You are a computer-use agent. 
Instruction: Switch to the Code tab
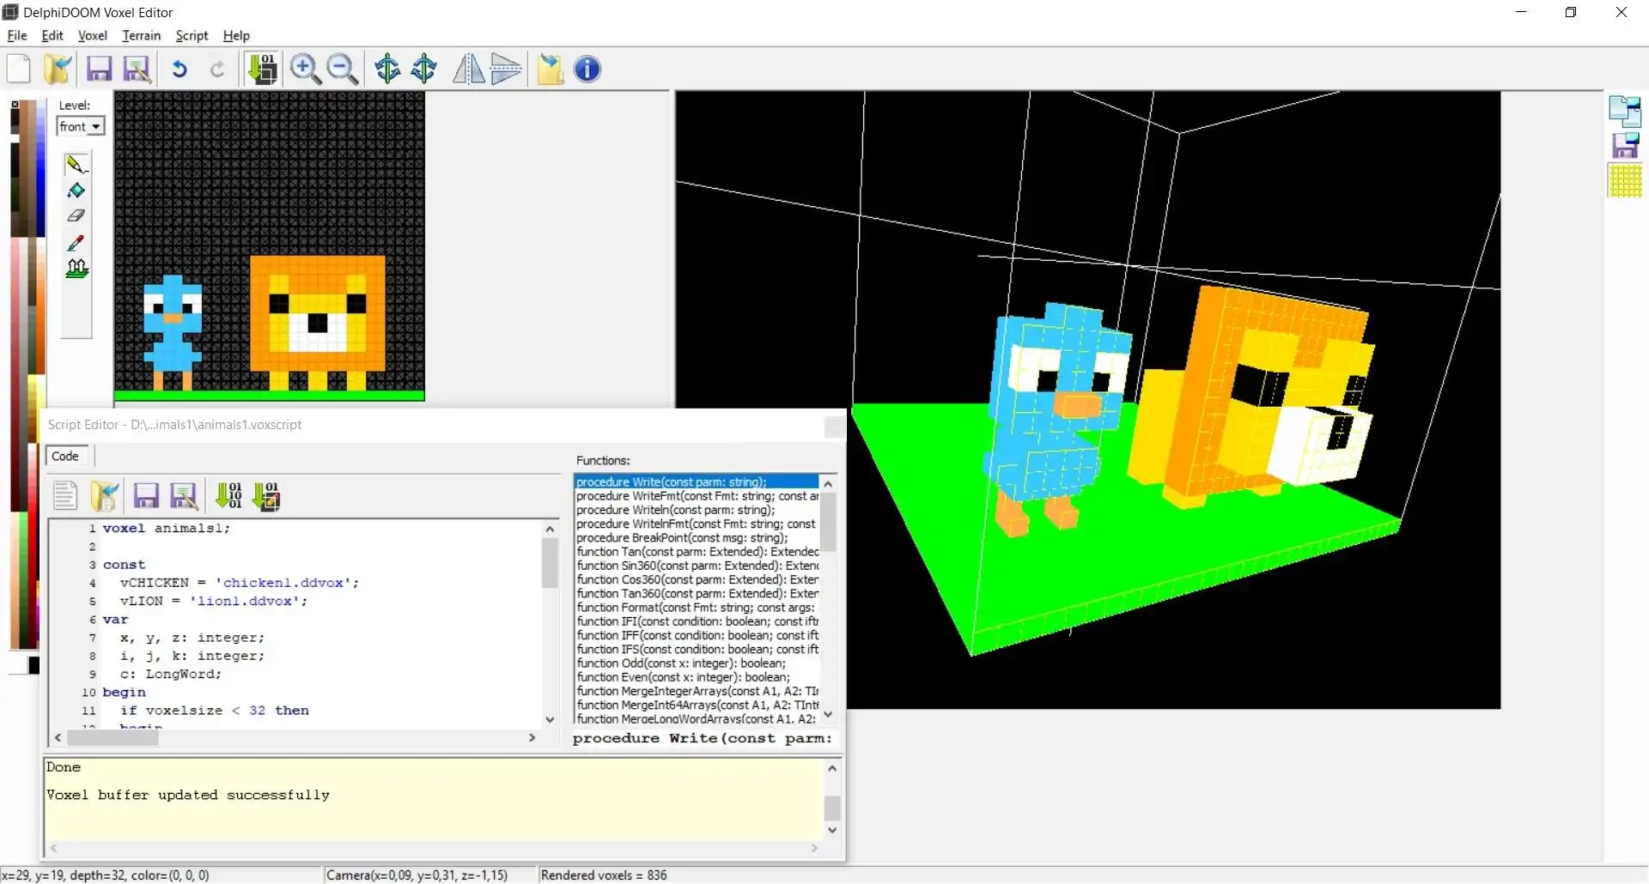65,456
